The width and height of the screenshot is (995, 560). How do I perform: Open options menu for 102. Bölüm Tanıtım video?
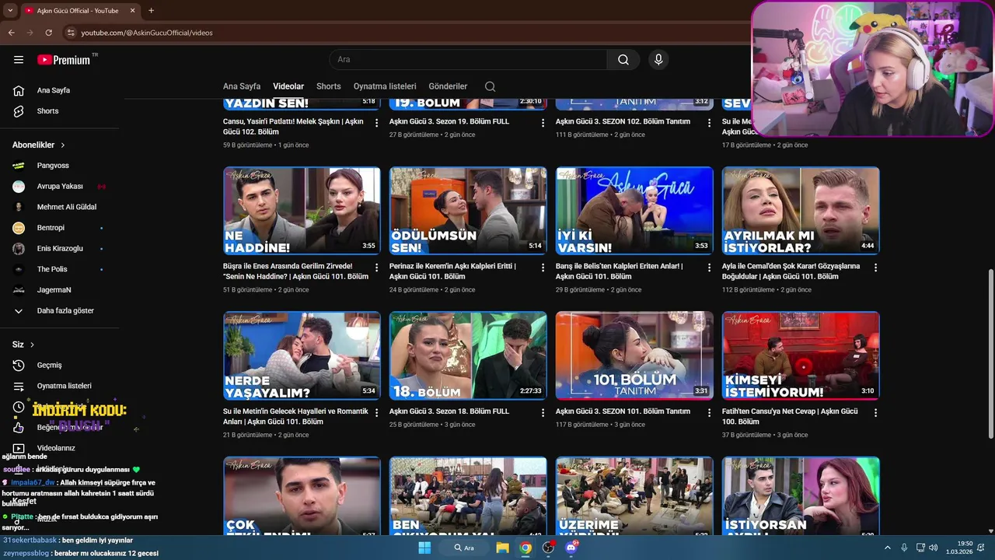(710, 123)
